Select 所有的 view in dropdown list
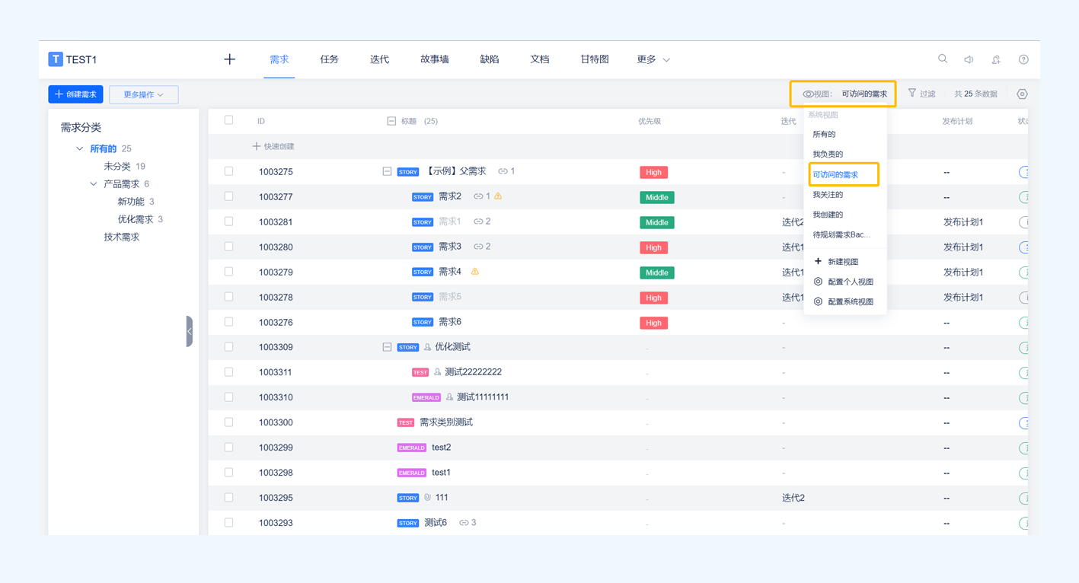Image resolution: width=1079 pixels, height=583 pixels. (824, 134)
